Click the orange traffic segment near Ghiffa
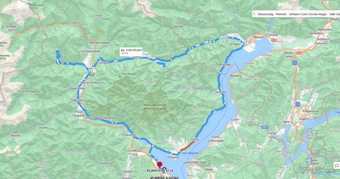The width and height of the screenshot is (340, 179). pyautogui.click(x=187, y=146)
